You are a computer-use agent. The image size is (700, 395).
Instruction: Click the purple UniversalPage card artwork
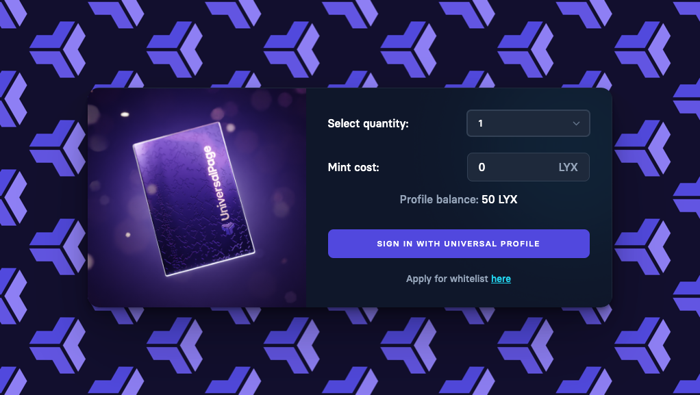pyautogui.click(x=194, y=199)
